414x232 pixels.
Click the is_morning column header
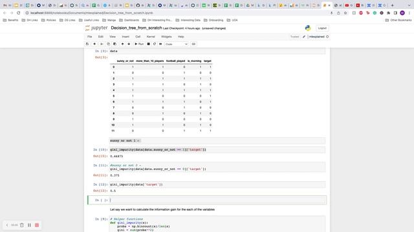tap(194, 61)
